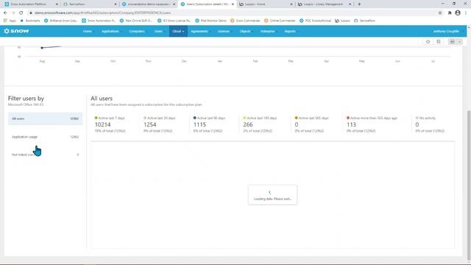Open Home in Snow navigation bar
This screenshot has height=265, width=471.
tap(87, 31)
